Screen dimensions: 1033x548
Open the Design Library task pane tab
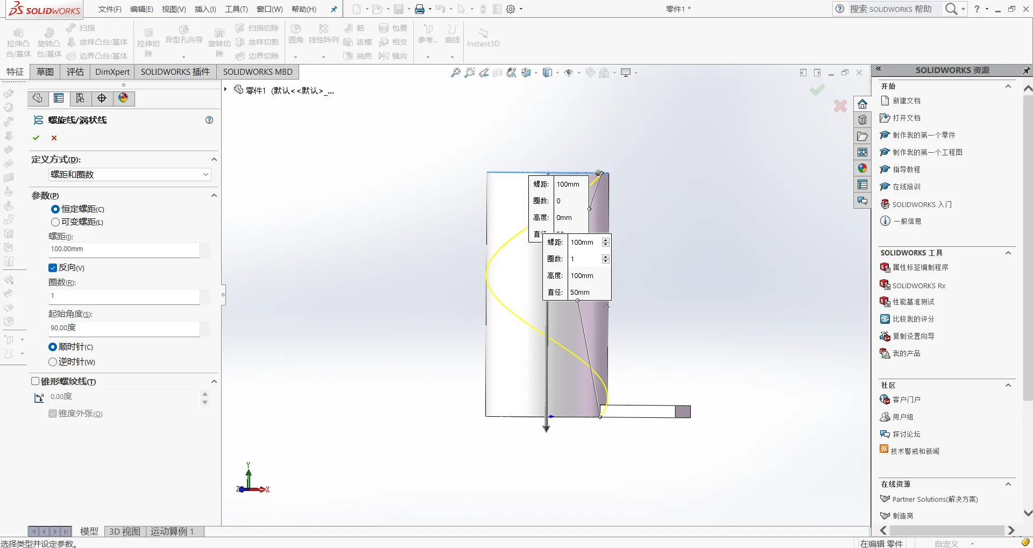[x=862, y=120]
